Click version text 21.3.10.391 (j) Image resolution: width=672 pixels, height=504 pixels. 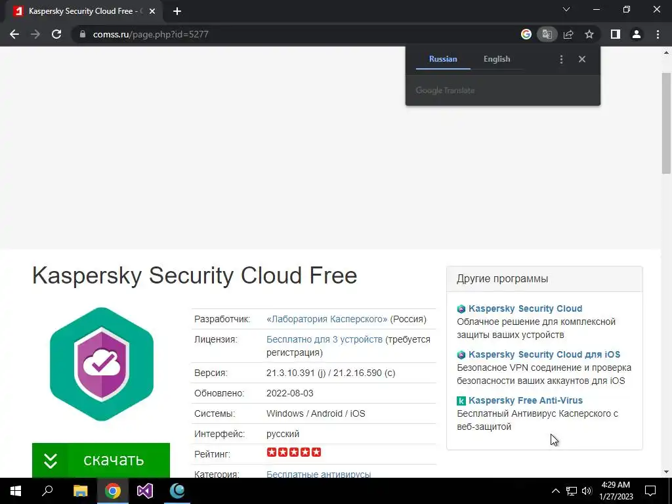296,373
